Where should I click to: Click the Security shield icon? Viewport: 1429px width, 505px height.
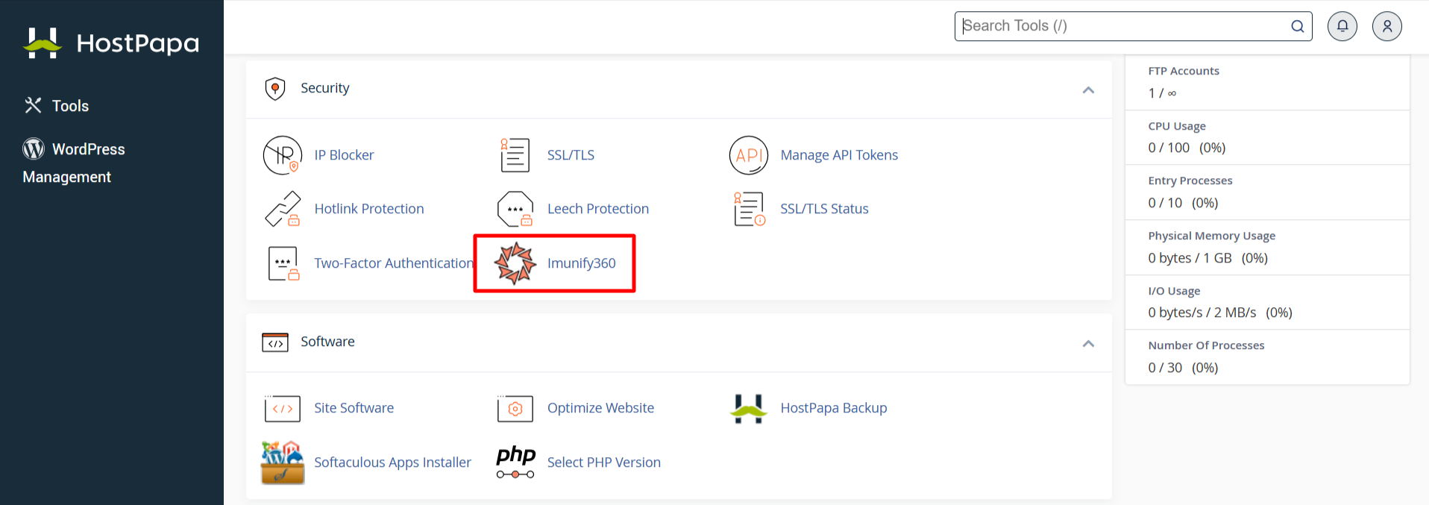pyautogui.click(x=275, y=89)
